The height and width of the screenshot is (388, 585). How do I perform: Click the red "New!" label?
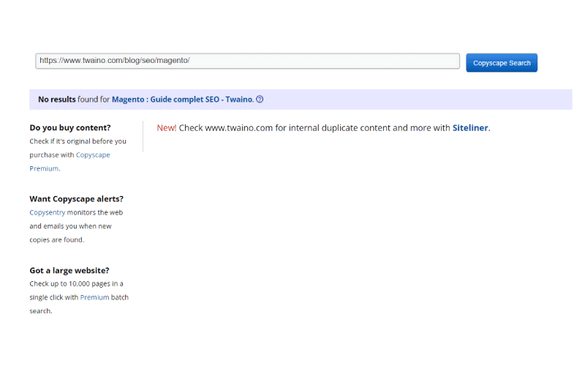pyautogui.click(x=167, y=128)
